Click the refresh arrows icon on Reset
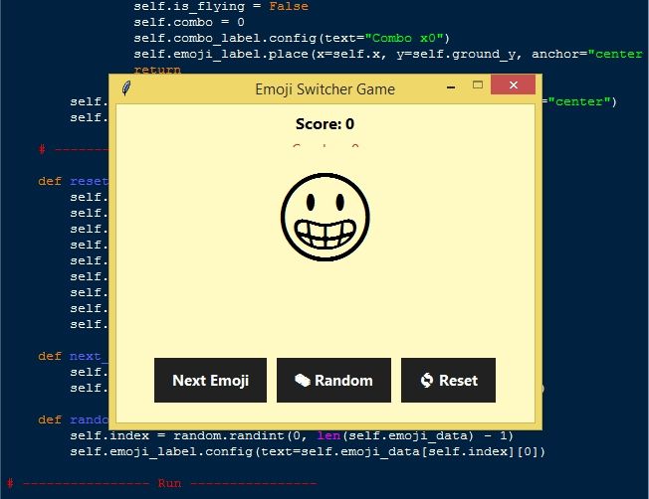The height and width of the screenshot is (499, 649). (x=427, y=380)
